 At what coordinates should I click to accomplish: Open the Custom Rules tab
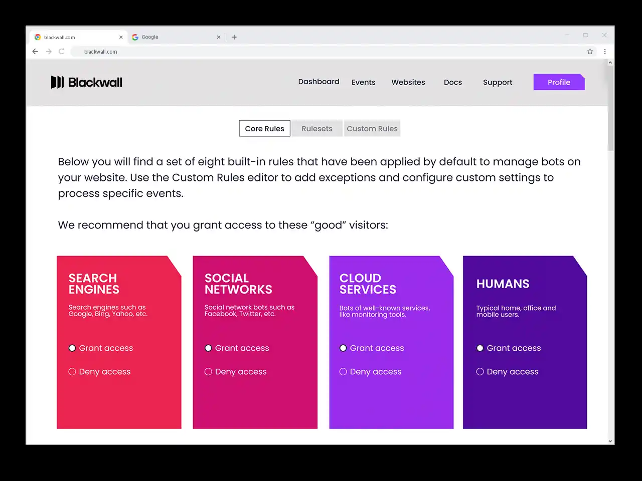click(372, 129)
